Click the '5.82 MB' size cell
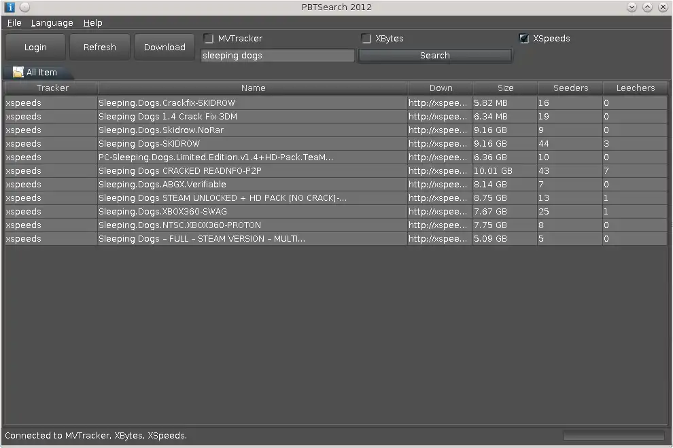 tap(504, 103)
